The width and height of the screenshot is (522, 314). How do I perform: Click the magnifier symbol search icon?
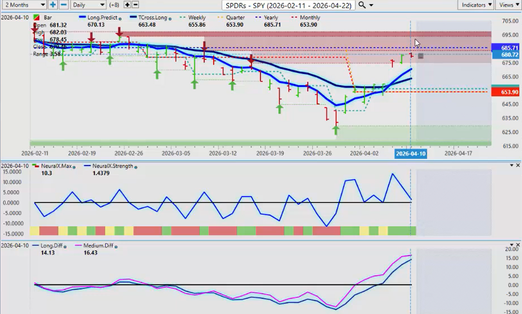point(362,5)
